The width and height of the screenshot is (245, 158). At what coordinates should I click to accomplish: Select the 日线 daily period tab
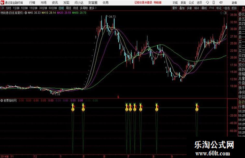click(x=61, y=8)
